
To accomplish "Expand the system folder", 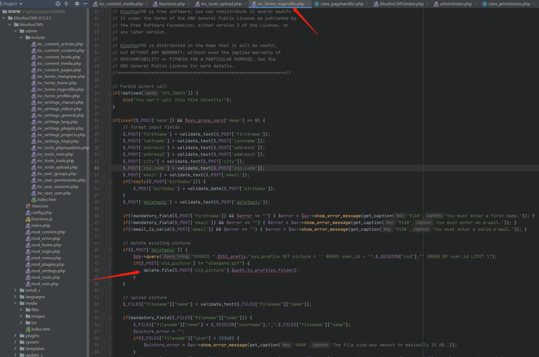I will tap(15, 342).
